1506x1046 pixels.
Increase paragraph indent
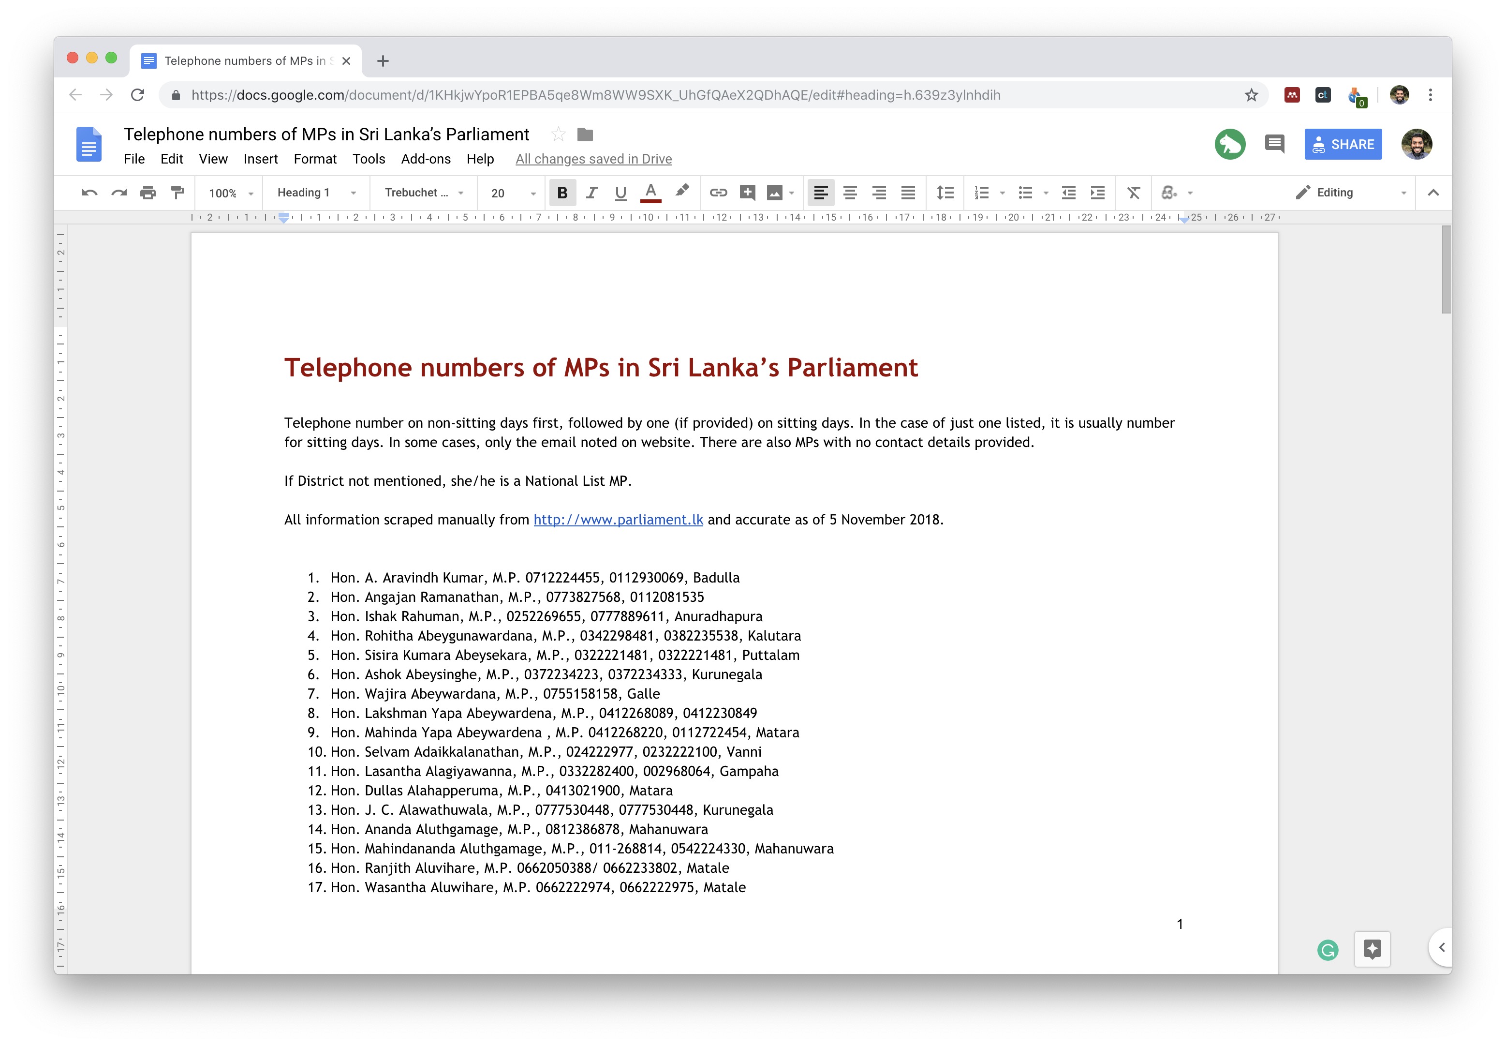tap(1097, 193)
